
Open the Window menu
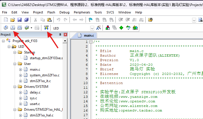tap(125, 12)
